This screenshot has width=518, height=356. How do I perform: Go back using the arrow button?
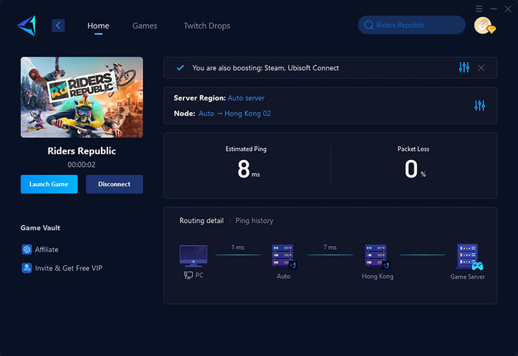(58, 25)
